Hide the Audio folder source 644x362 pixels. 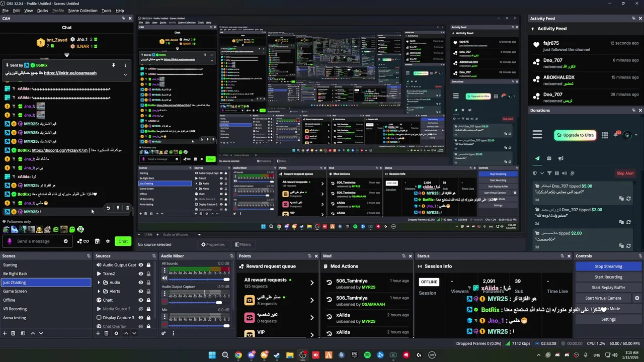pos(141,283)
